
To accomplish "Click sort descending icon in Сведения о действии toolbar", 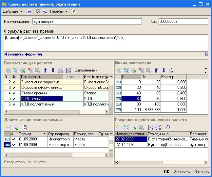I will pos(159,127).
